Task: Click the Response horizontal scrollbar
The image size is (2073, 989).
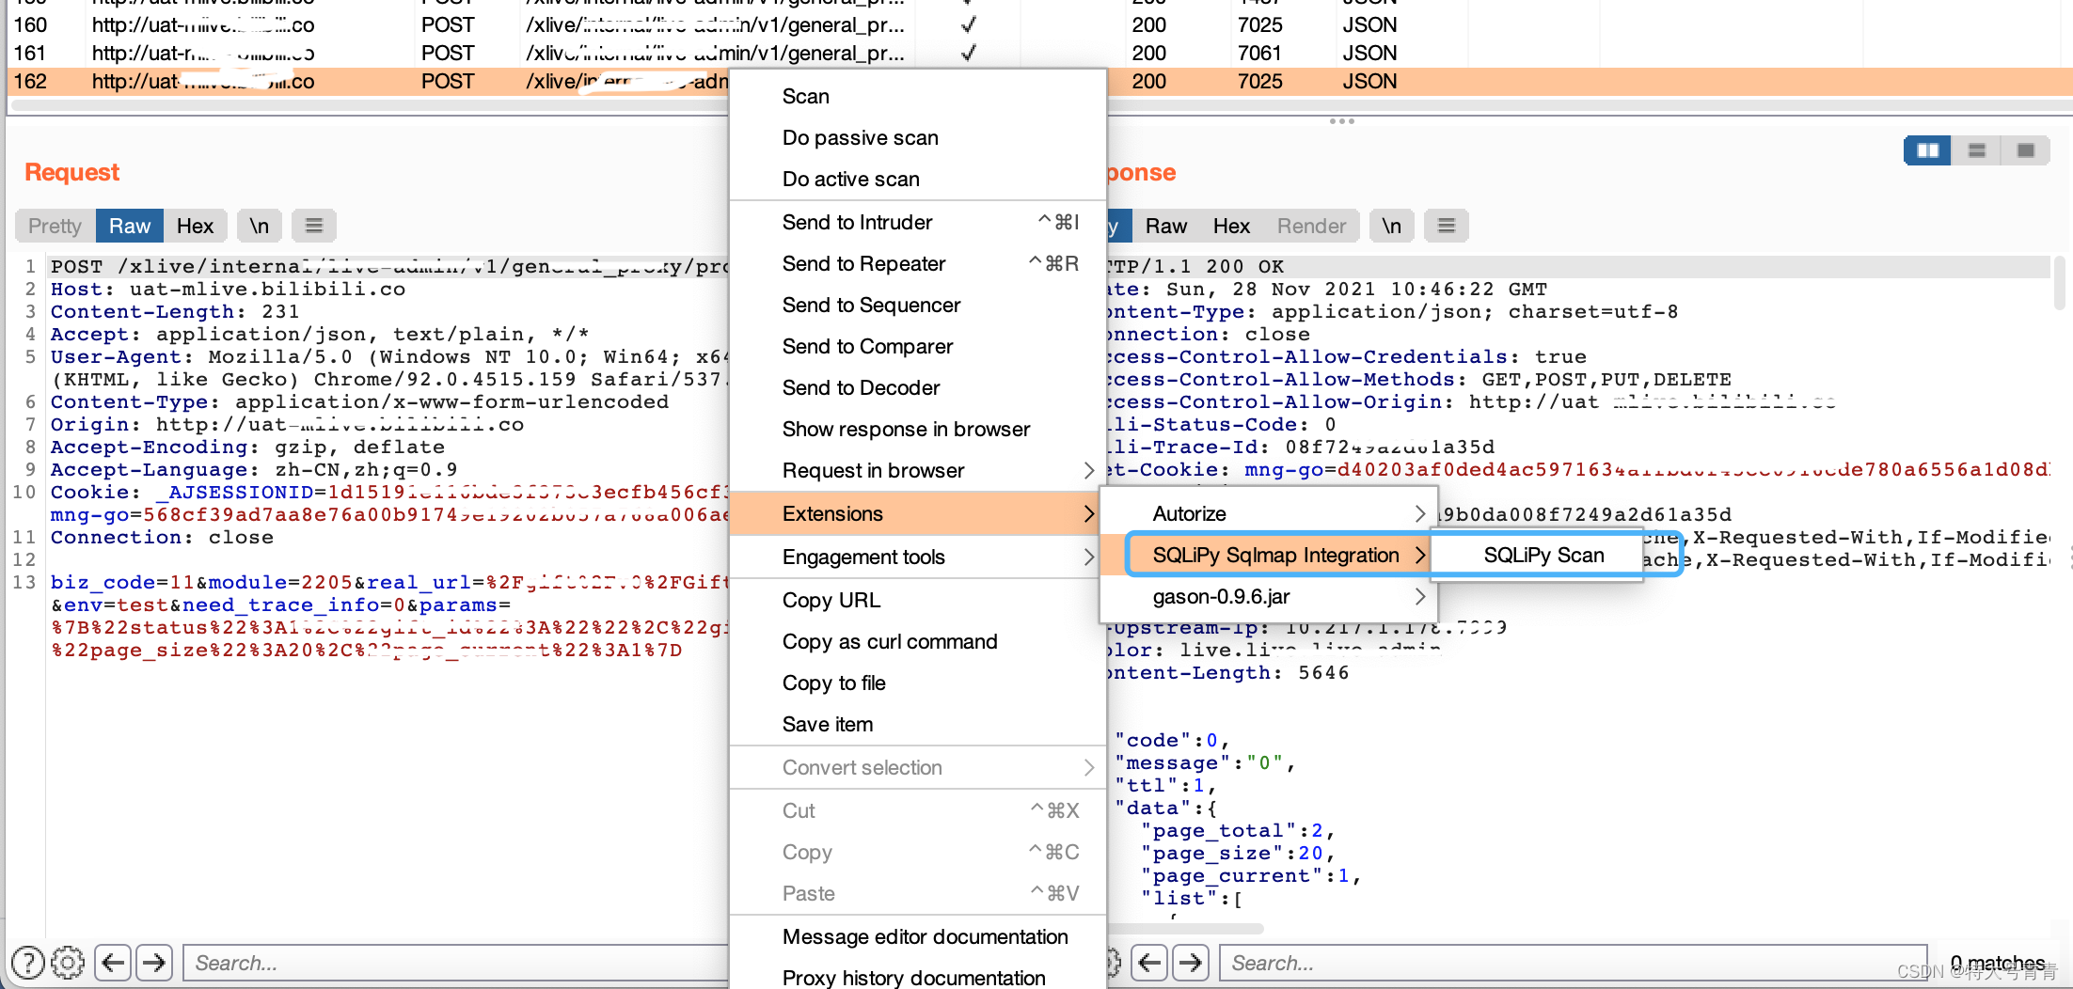Action: point(1185,929)
